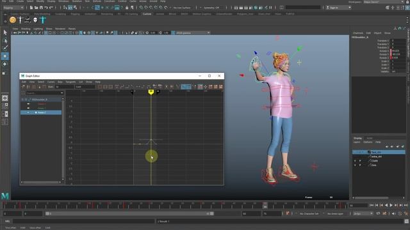The width and height of the screenshot is (410, 230).
Task: Open the 24 fps frame rate dropdown
Action: 363,213
